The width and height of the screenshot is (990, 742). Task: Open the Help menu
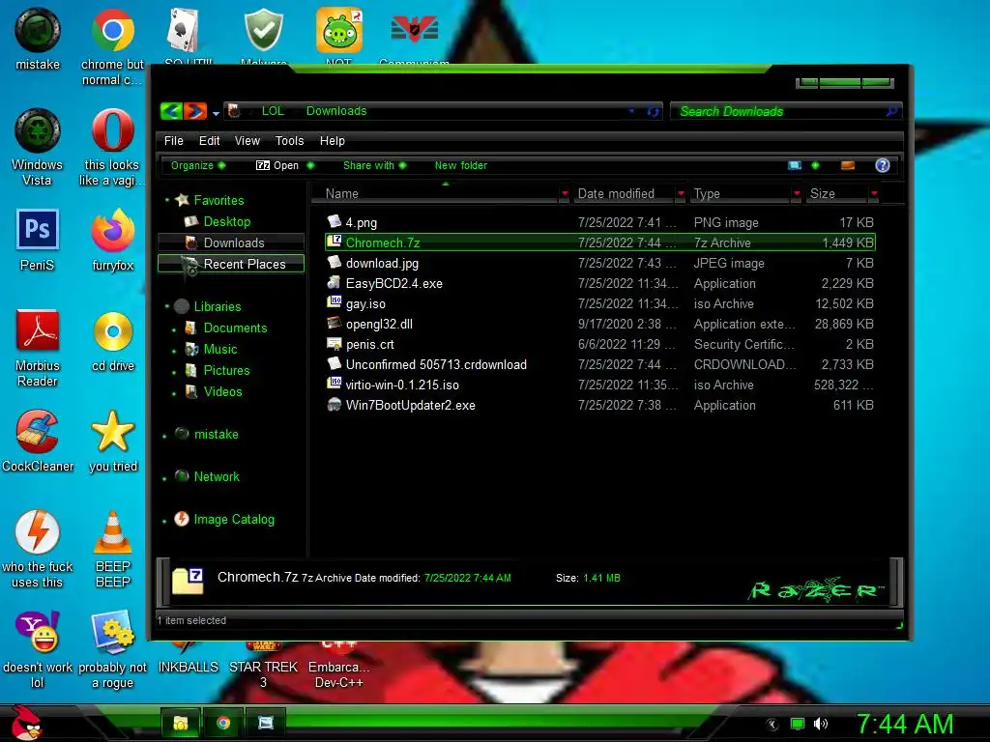(x=333, y=141)
